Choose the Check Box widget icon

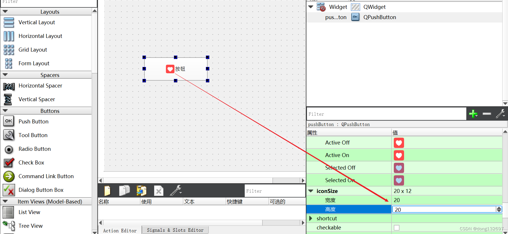[9, 162]
